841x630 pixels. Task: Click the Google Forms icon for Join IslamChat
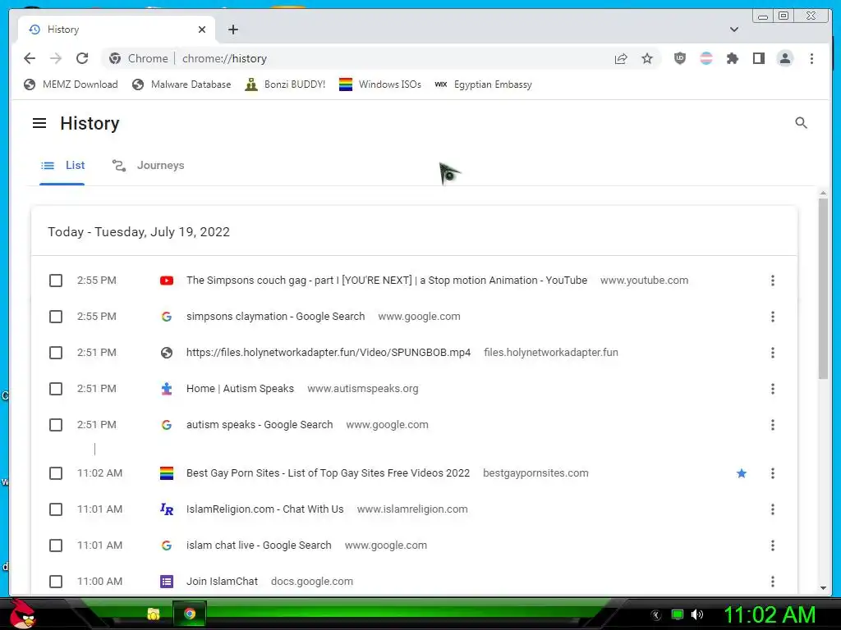click(x=166, y=582)
